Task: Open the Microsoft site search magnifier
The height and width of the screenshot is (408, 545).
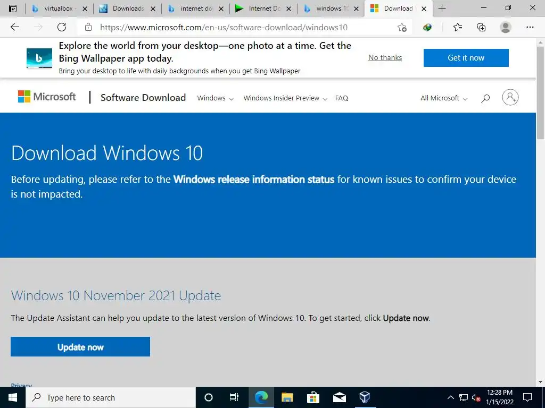Action: click(x=485, y=98)
